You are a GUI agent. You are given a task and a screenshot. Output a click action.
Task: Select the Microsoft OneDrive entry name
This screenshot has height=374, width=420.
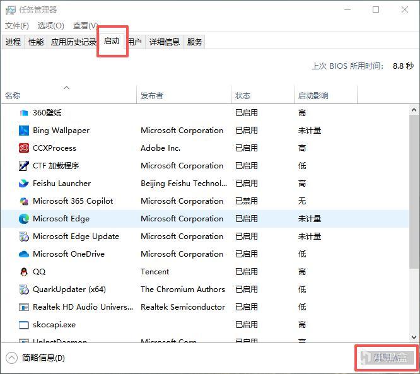[69, 254]
